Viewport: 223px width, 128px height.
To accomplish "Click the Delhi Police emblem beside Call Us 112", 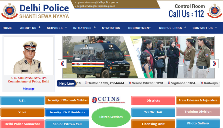I will (215, 11).
